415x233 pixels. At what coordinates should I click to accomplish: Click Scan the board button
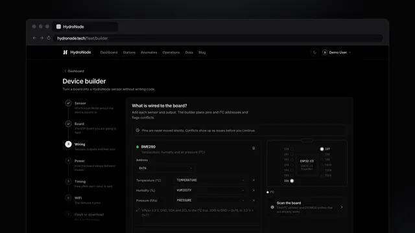click(307, 207)
